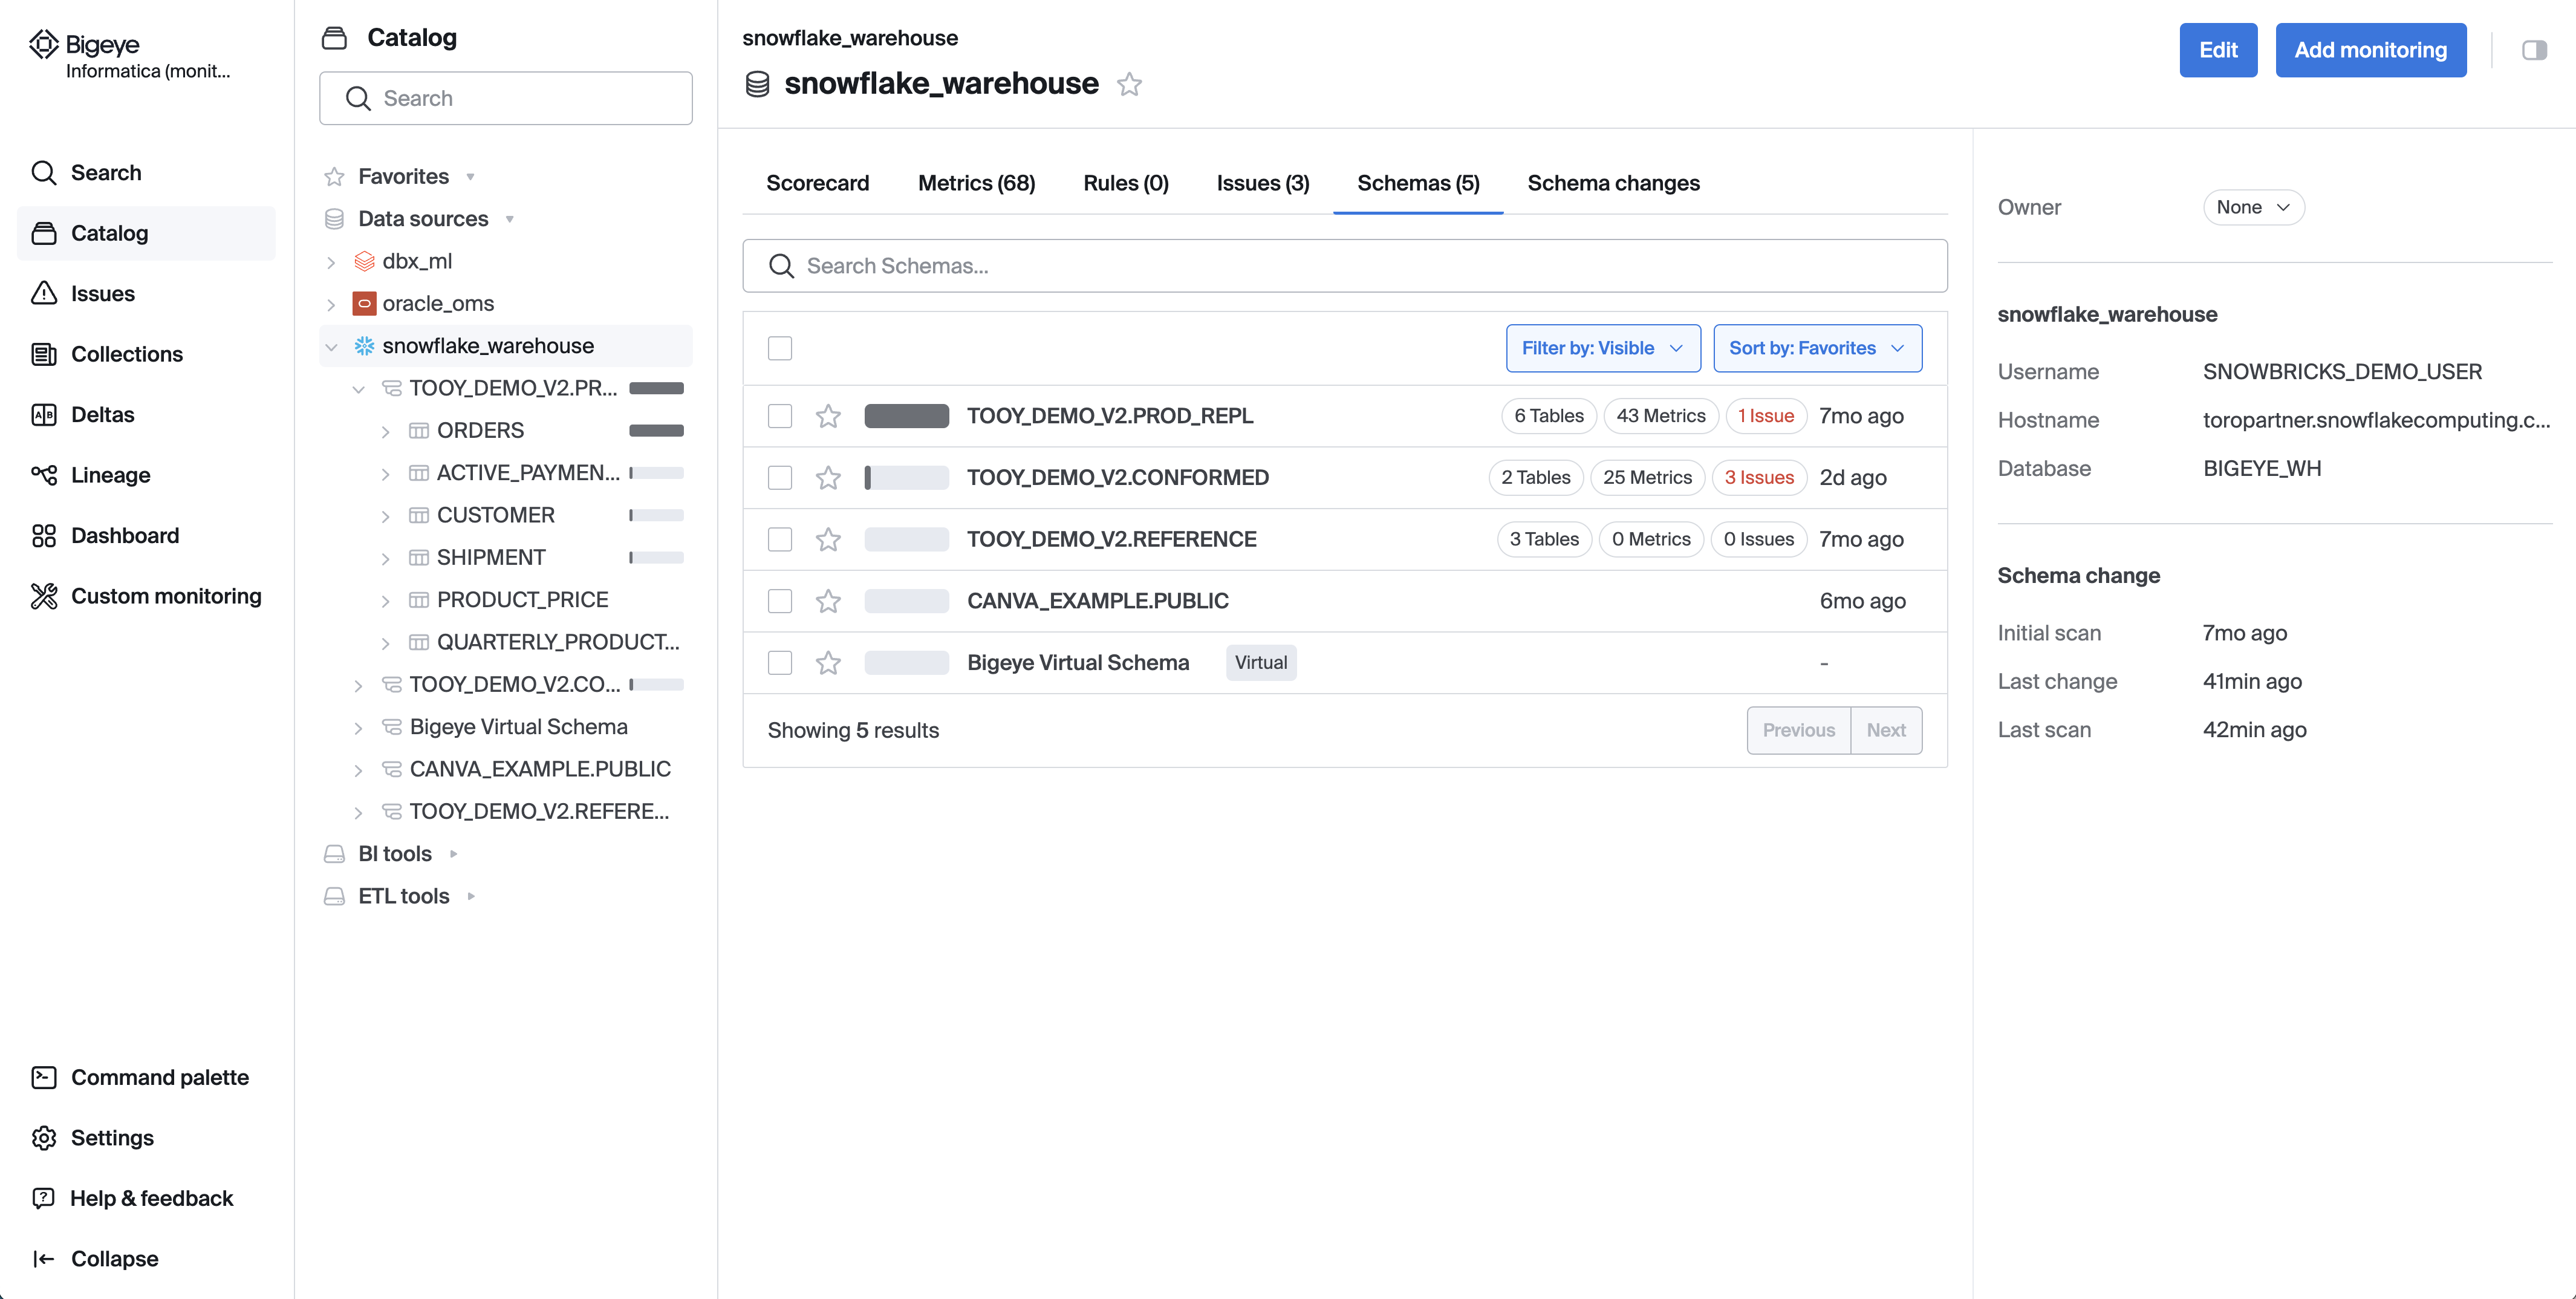Click the ETL tools icon in tree

(334, 896)
